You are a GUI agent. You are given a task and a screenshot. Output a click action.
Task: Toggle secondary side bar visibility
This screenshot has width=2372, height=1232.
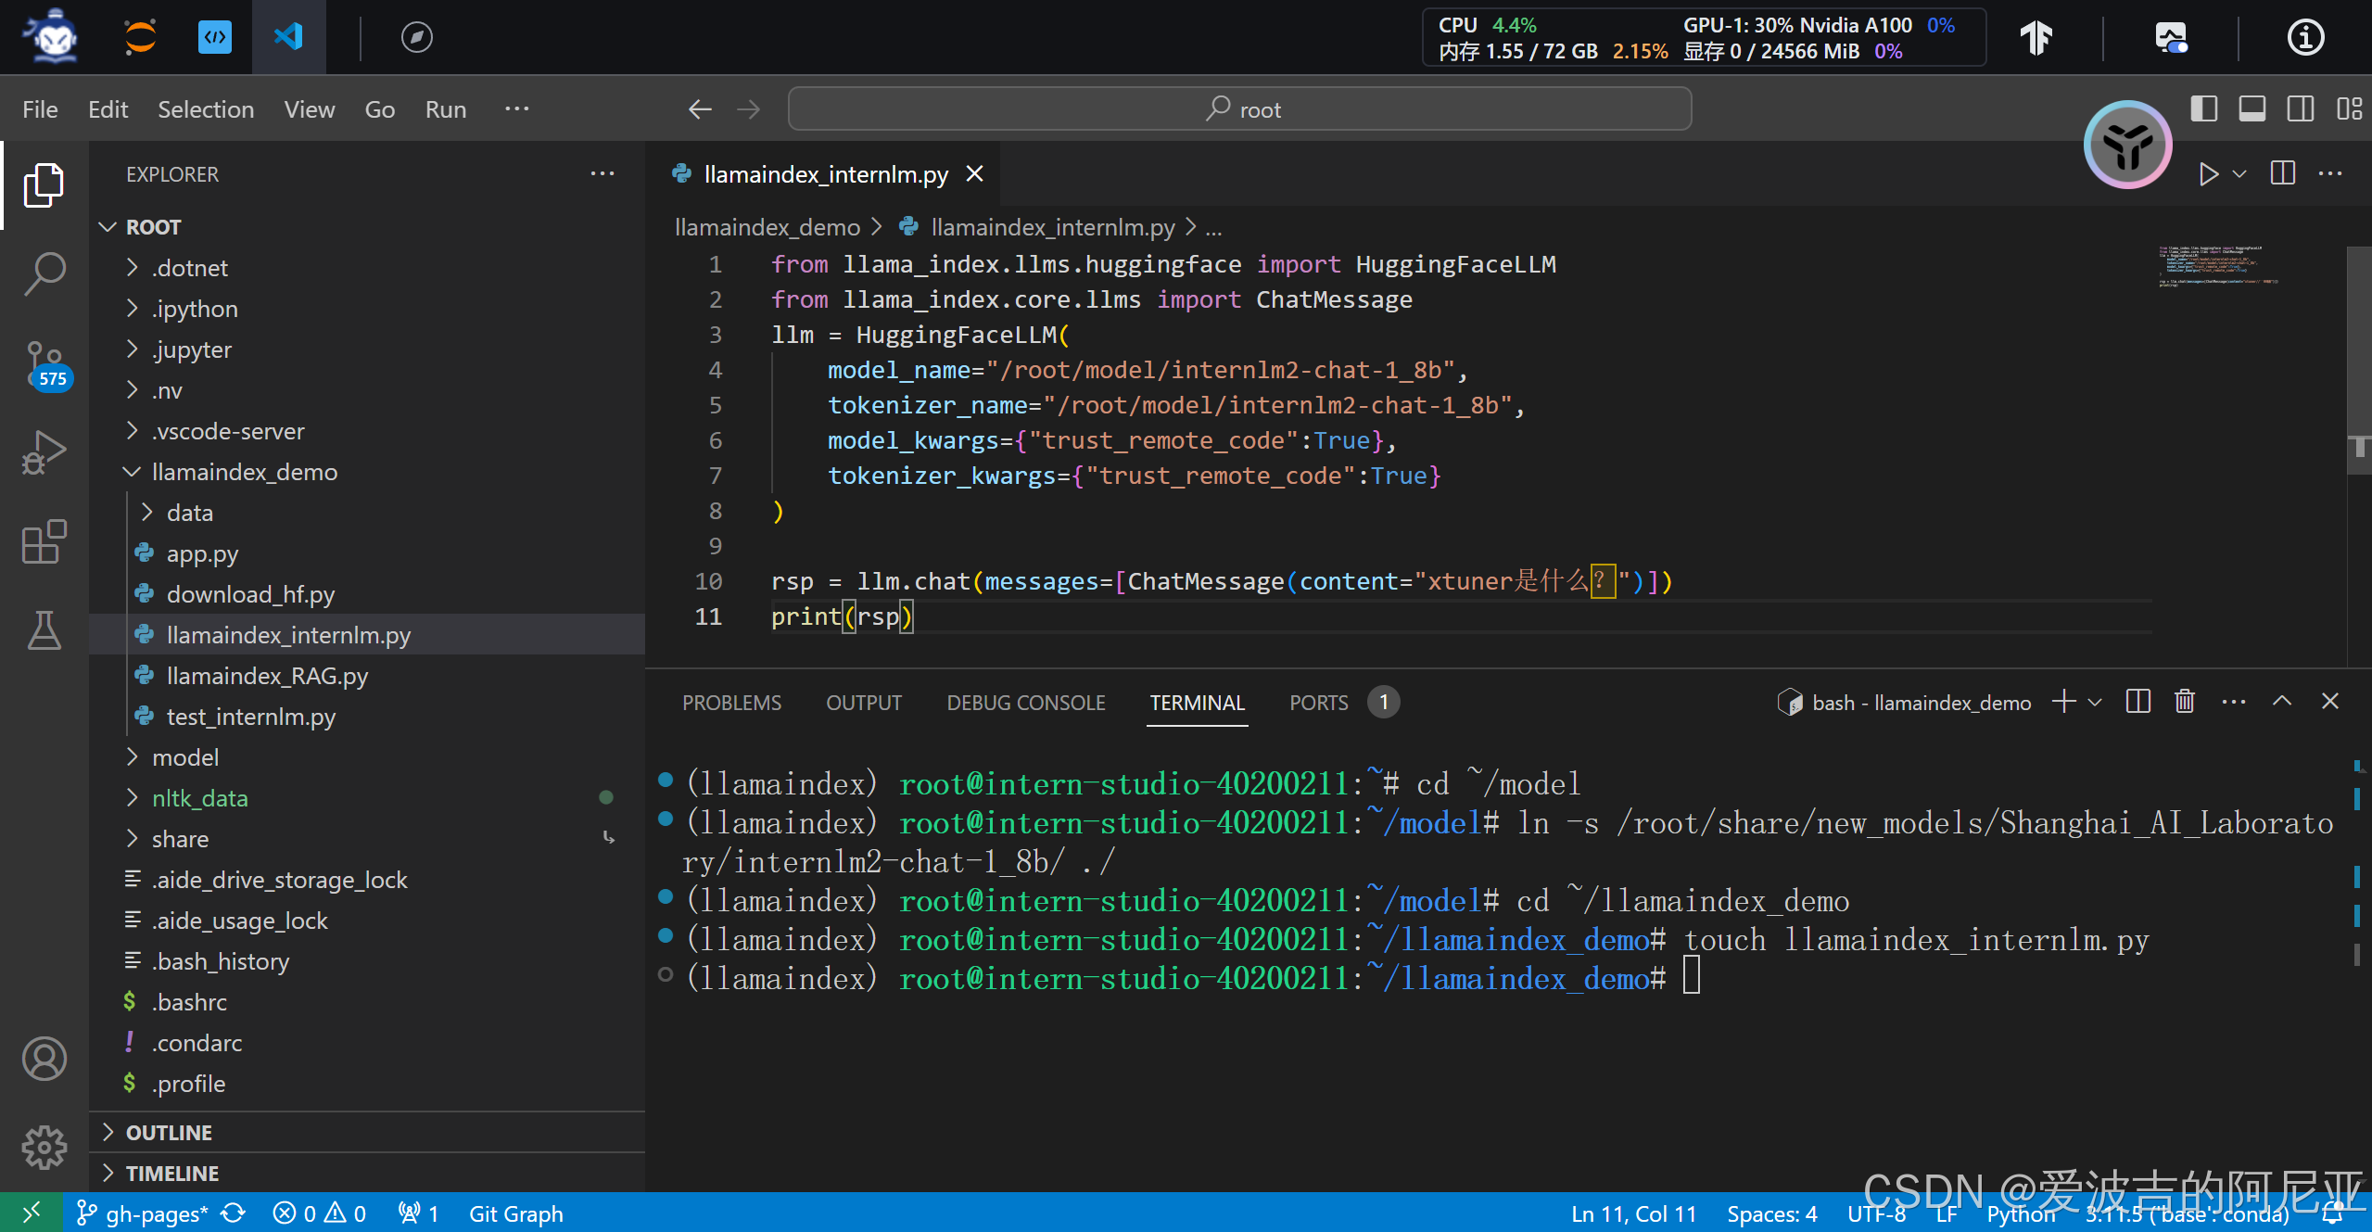pyautogui.click(x=2300, y=109)
